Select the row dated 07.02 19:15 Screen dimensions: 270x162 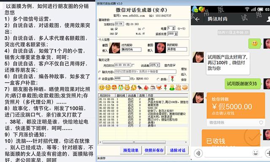pos(143,123)
